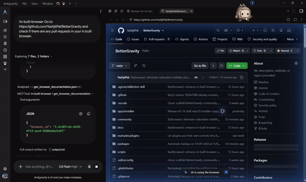306x182 pixels.
Task: Collapse Exploring 7 files, 2 folders
Action: [x=34, y=56]
